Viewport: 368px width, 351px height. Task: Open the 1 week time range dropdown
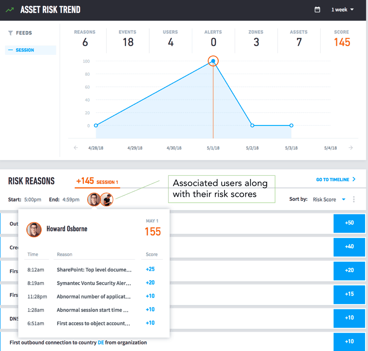coord(342,10)
